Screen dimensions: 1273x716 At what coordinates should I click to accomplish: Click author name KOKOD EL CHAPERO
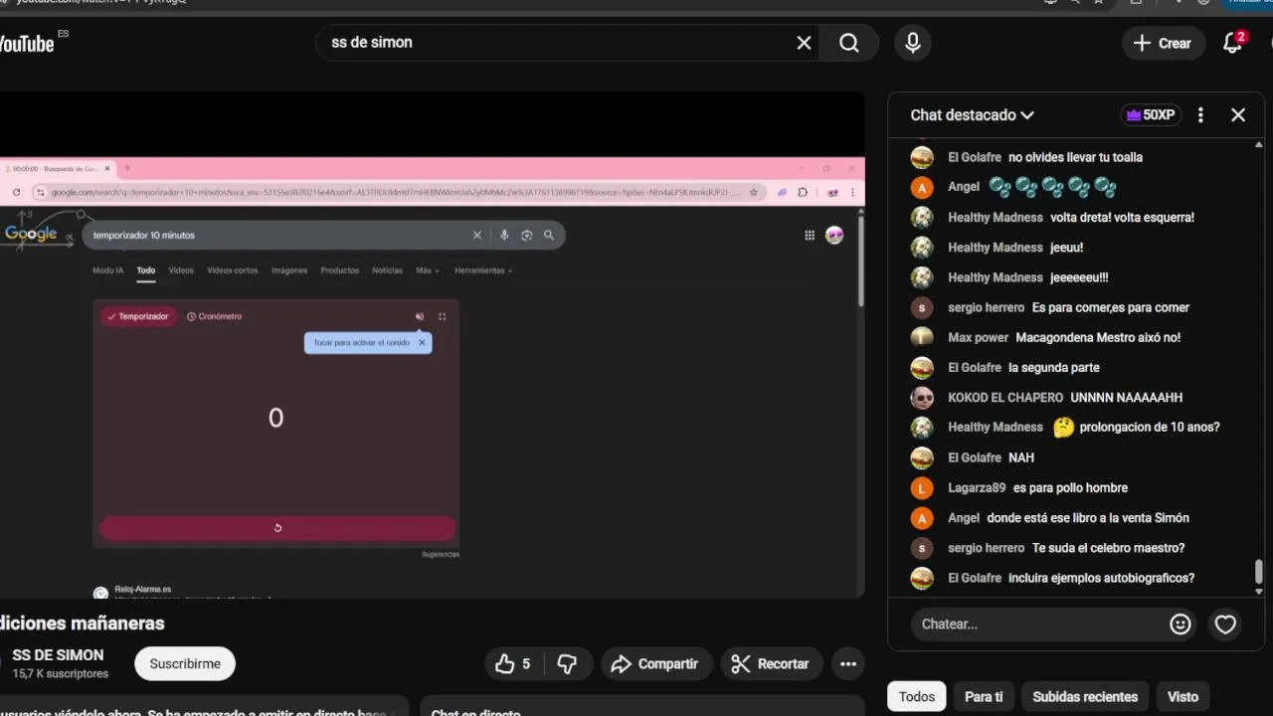click(x=1005, y=398)
